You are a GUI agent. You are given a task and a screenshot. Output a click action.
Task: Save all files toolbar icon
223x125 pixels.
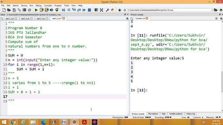pyautogui.click(x=19, y=10)
